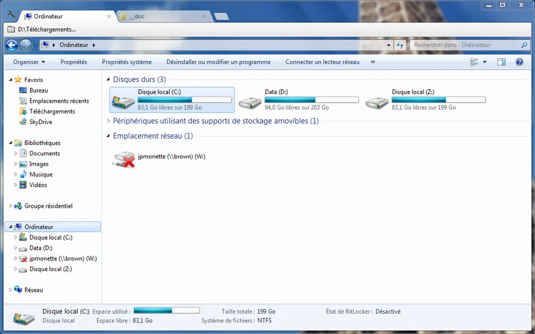
Task: Click the Disque local (C:) drive icon
Action: coord(123,102)
